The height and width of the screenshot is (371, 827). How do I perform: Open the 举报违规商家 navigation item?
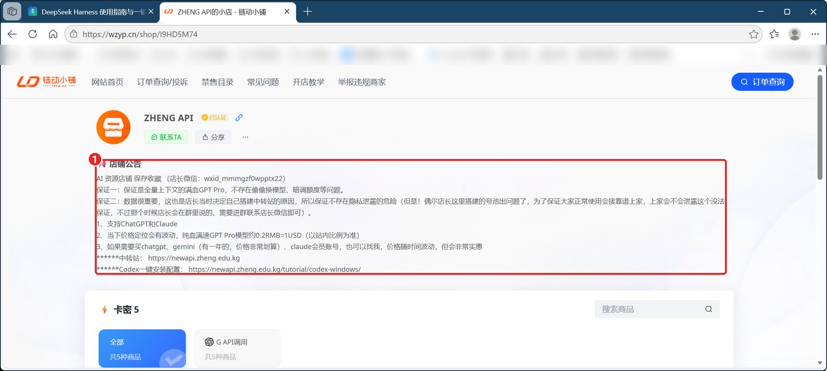point(362,82)
